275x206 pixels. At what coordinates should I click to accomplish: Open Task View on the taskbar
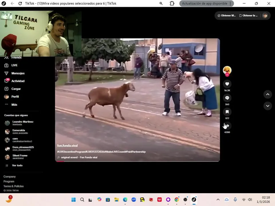pyautogui.click(x=91, y=199)
